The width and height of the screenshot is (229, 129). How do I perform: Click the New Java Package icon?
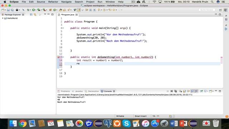(50, 10)
